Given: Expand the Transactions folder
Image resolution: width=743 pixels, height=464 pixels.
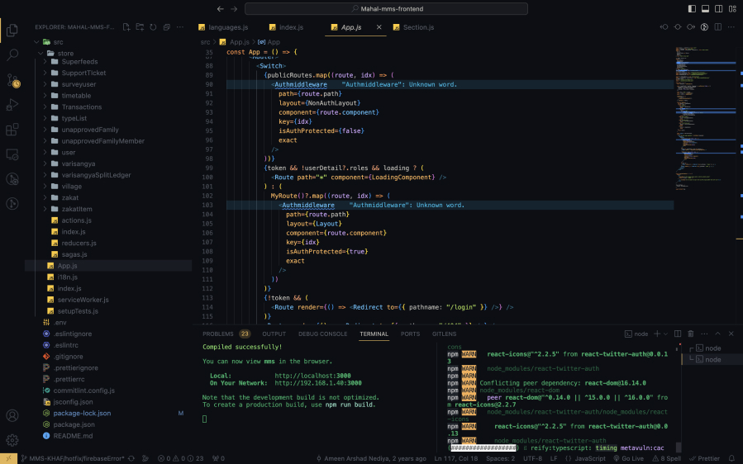Looking at the screenshot, I should click(81, 107).
